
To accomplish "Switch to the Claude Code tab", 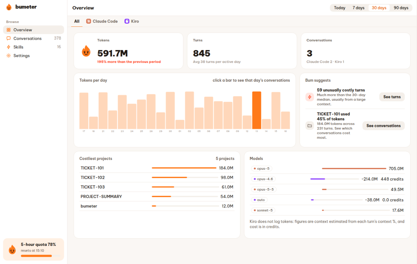I will pos(102,21).
